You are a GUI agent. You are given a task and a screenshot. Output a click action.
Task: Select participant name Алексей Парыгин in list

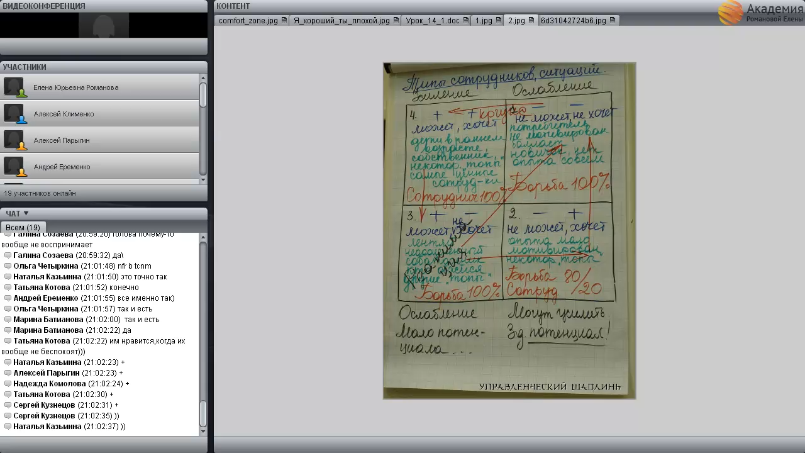coord(62,140)
